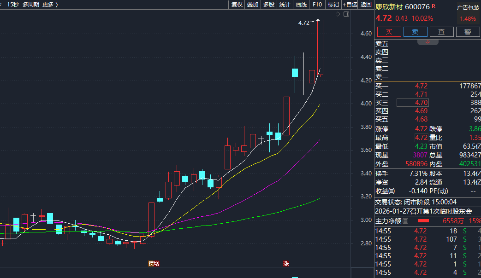Open the 更多 periods dropdown
Image resolution: width=481 pixels, height=278 pixels.
49,5
